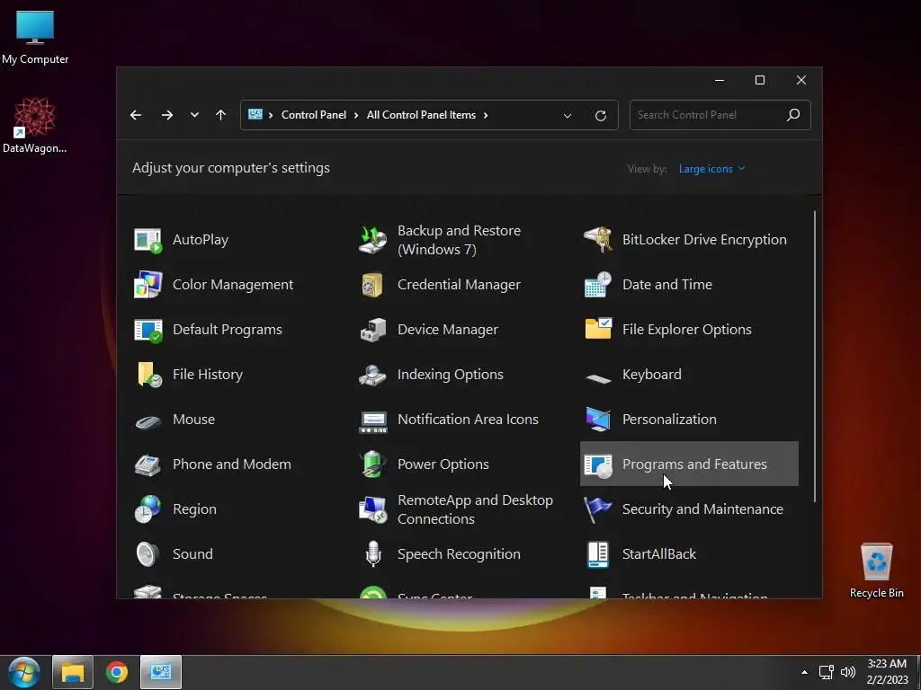
Task: Click the "File Explorer Options" label
Action: coord(686,330)
